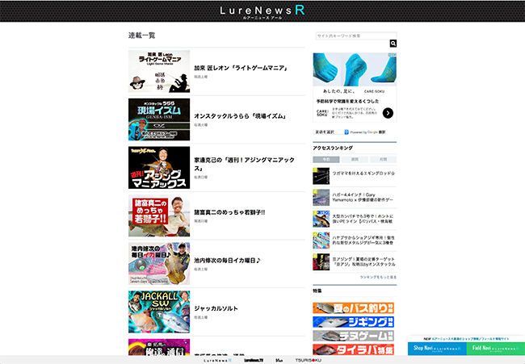525x364 pixels.
Task: Open ranking article about 豆アジング by オンスタックル
Action: coord(363,261)
